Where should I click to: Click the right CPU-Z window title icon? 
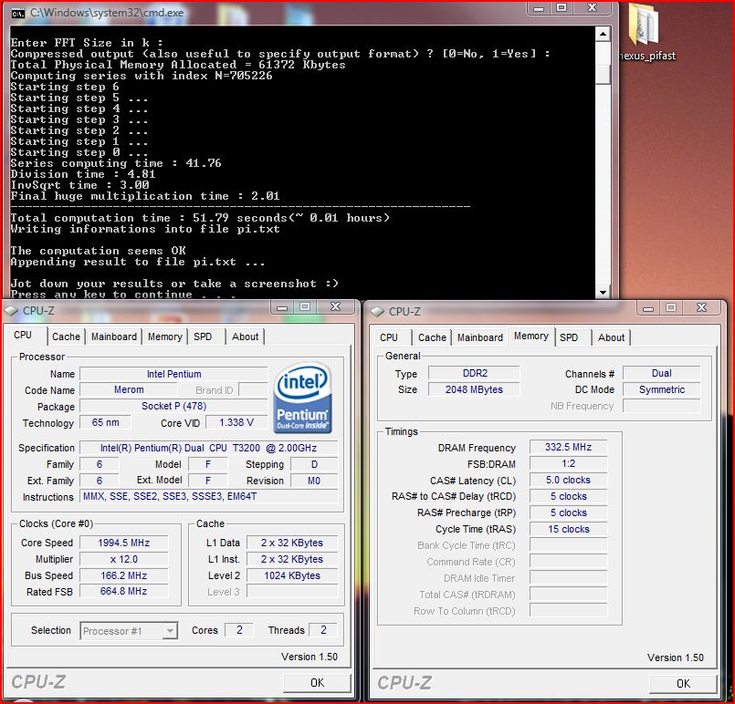coord(377,312)
